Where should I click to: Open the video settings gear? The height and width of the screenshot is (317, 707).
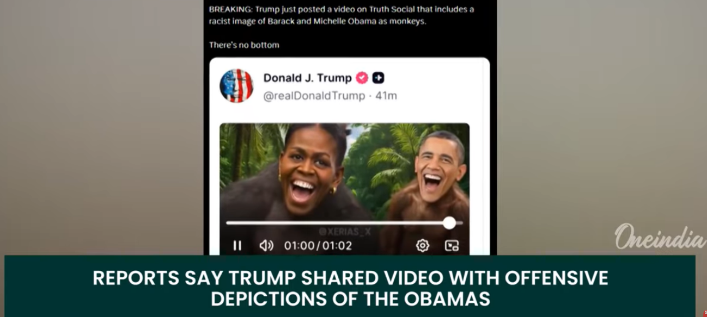[422, 246]
